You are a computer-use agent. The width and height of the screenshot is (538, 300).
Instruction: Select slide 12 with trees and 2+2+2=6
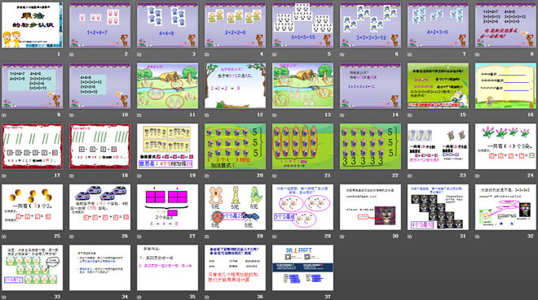point(235,85)
